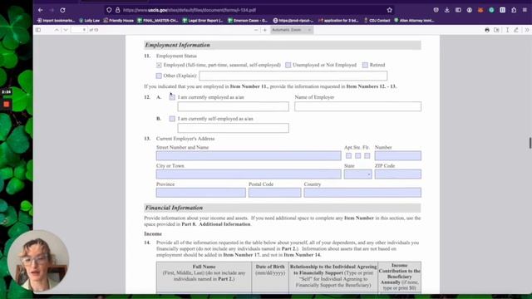This screenshot has width=532, height=299.
Task: Click the Country field
Action: click(x=362, y=193)
